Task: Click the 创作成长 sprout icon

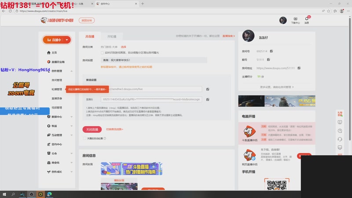Action: click(49, 172)
